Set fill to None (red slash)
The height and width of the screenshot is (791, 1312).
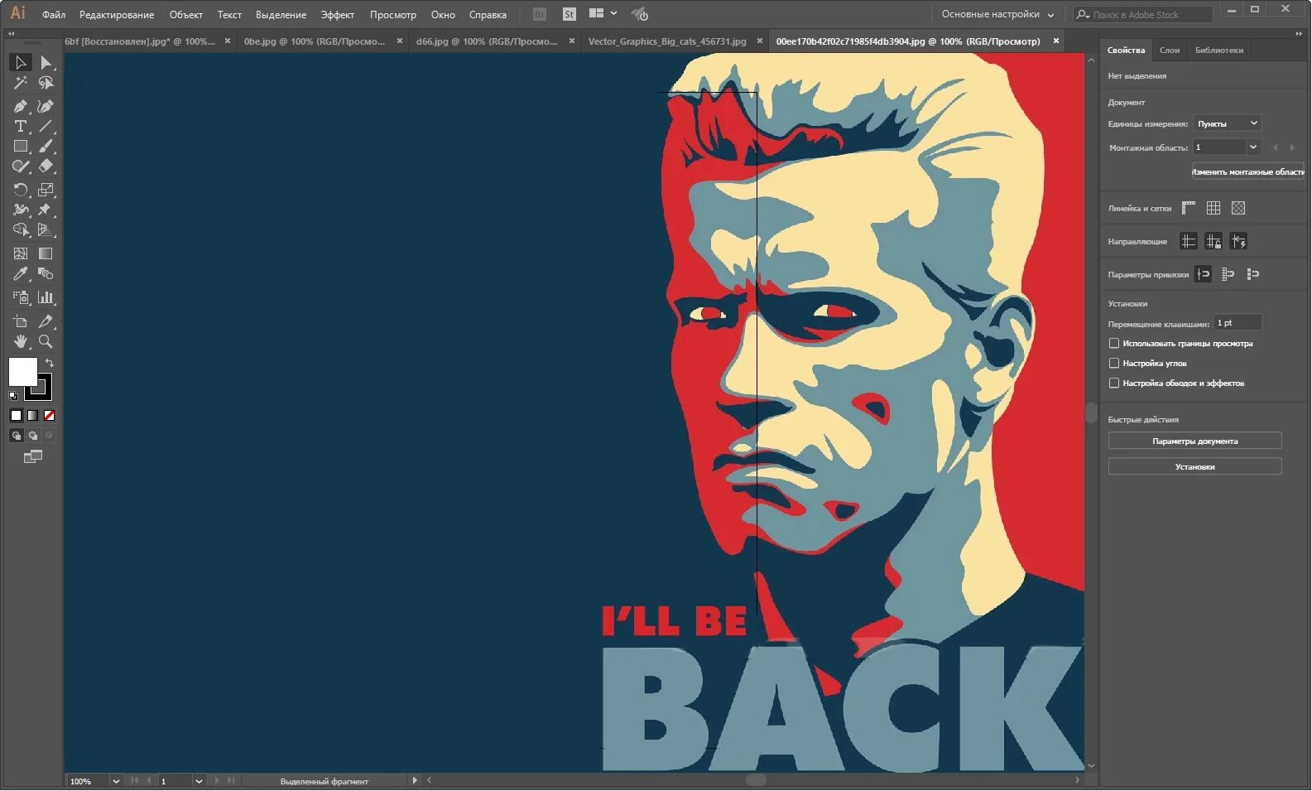click(49, 415)
